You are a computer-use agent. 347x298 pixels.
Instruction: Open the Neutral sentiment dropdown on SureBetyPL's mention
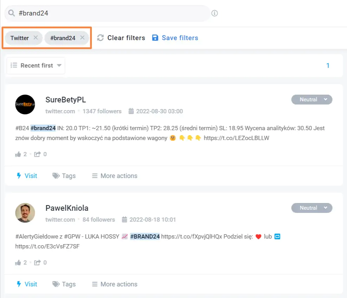312,100
